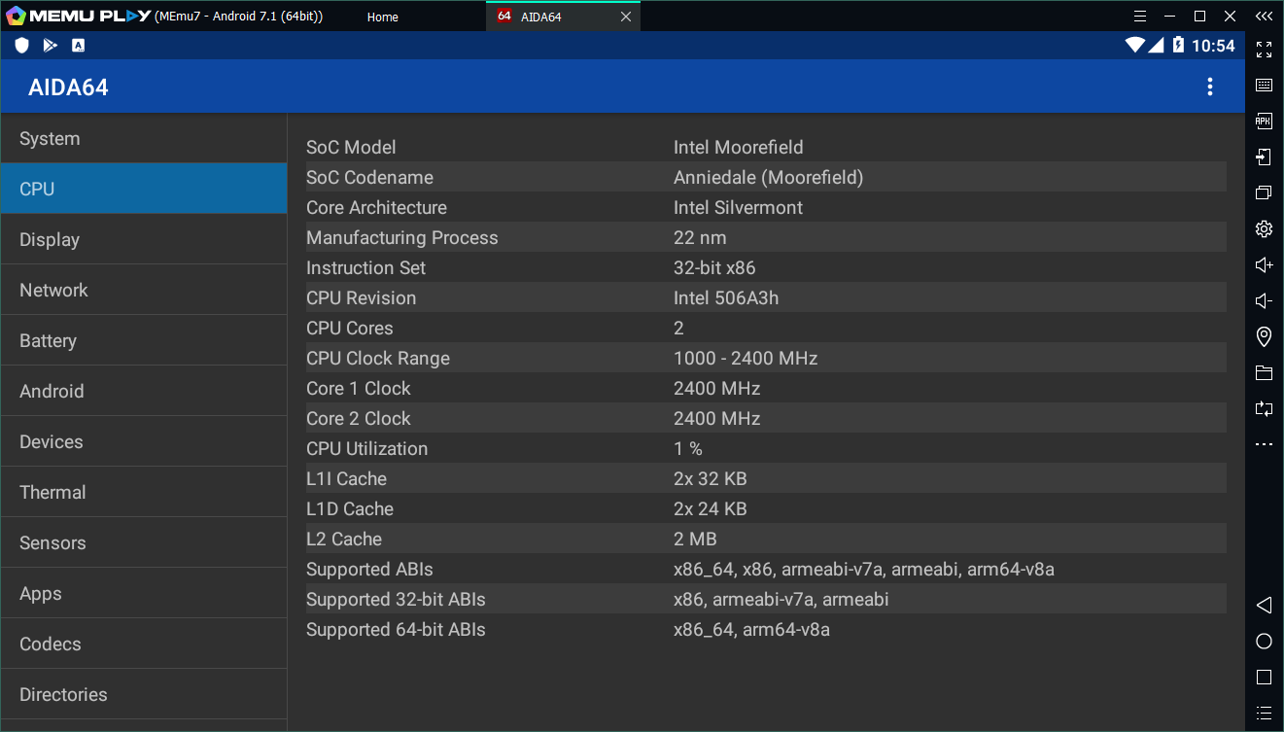
Task: Click the '1000 - 2400 MHz' clock range
Action: point(746,358)
